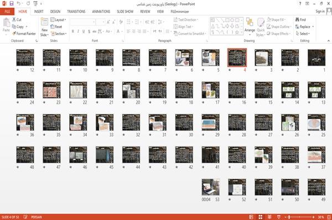Viewport: 332px width, 220px height.
Task: Click the Undo icon in title bar
Action: coord(19,4)
